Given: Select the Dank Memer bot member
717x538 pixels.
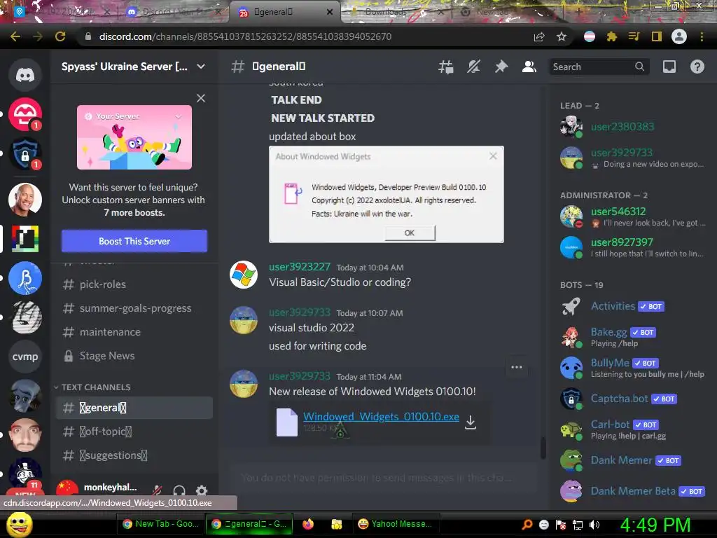Looking at the screenshot, I should [633, 460].
